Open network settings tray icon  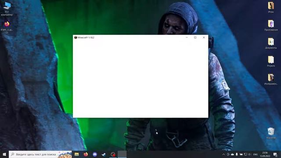pos(245,154)
